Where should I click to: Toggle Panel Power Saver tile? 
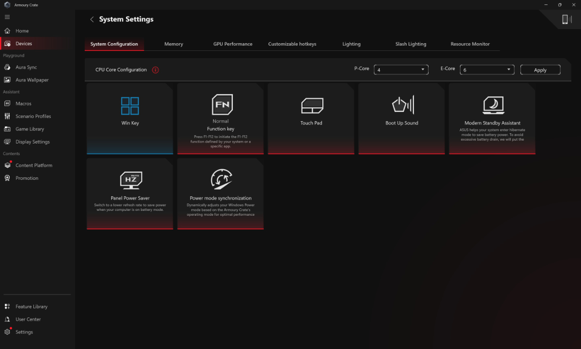click(130, 193)
